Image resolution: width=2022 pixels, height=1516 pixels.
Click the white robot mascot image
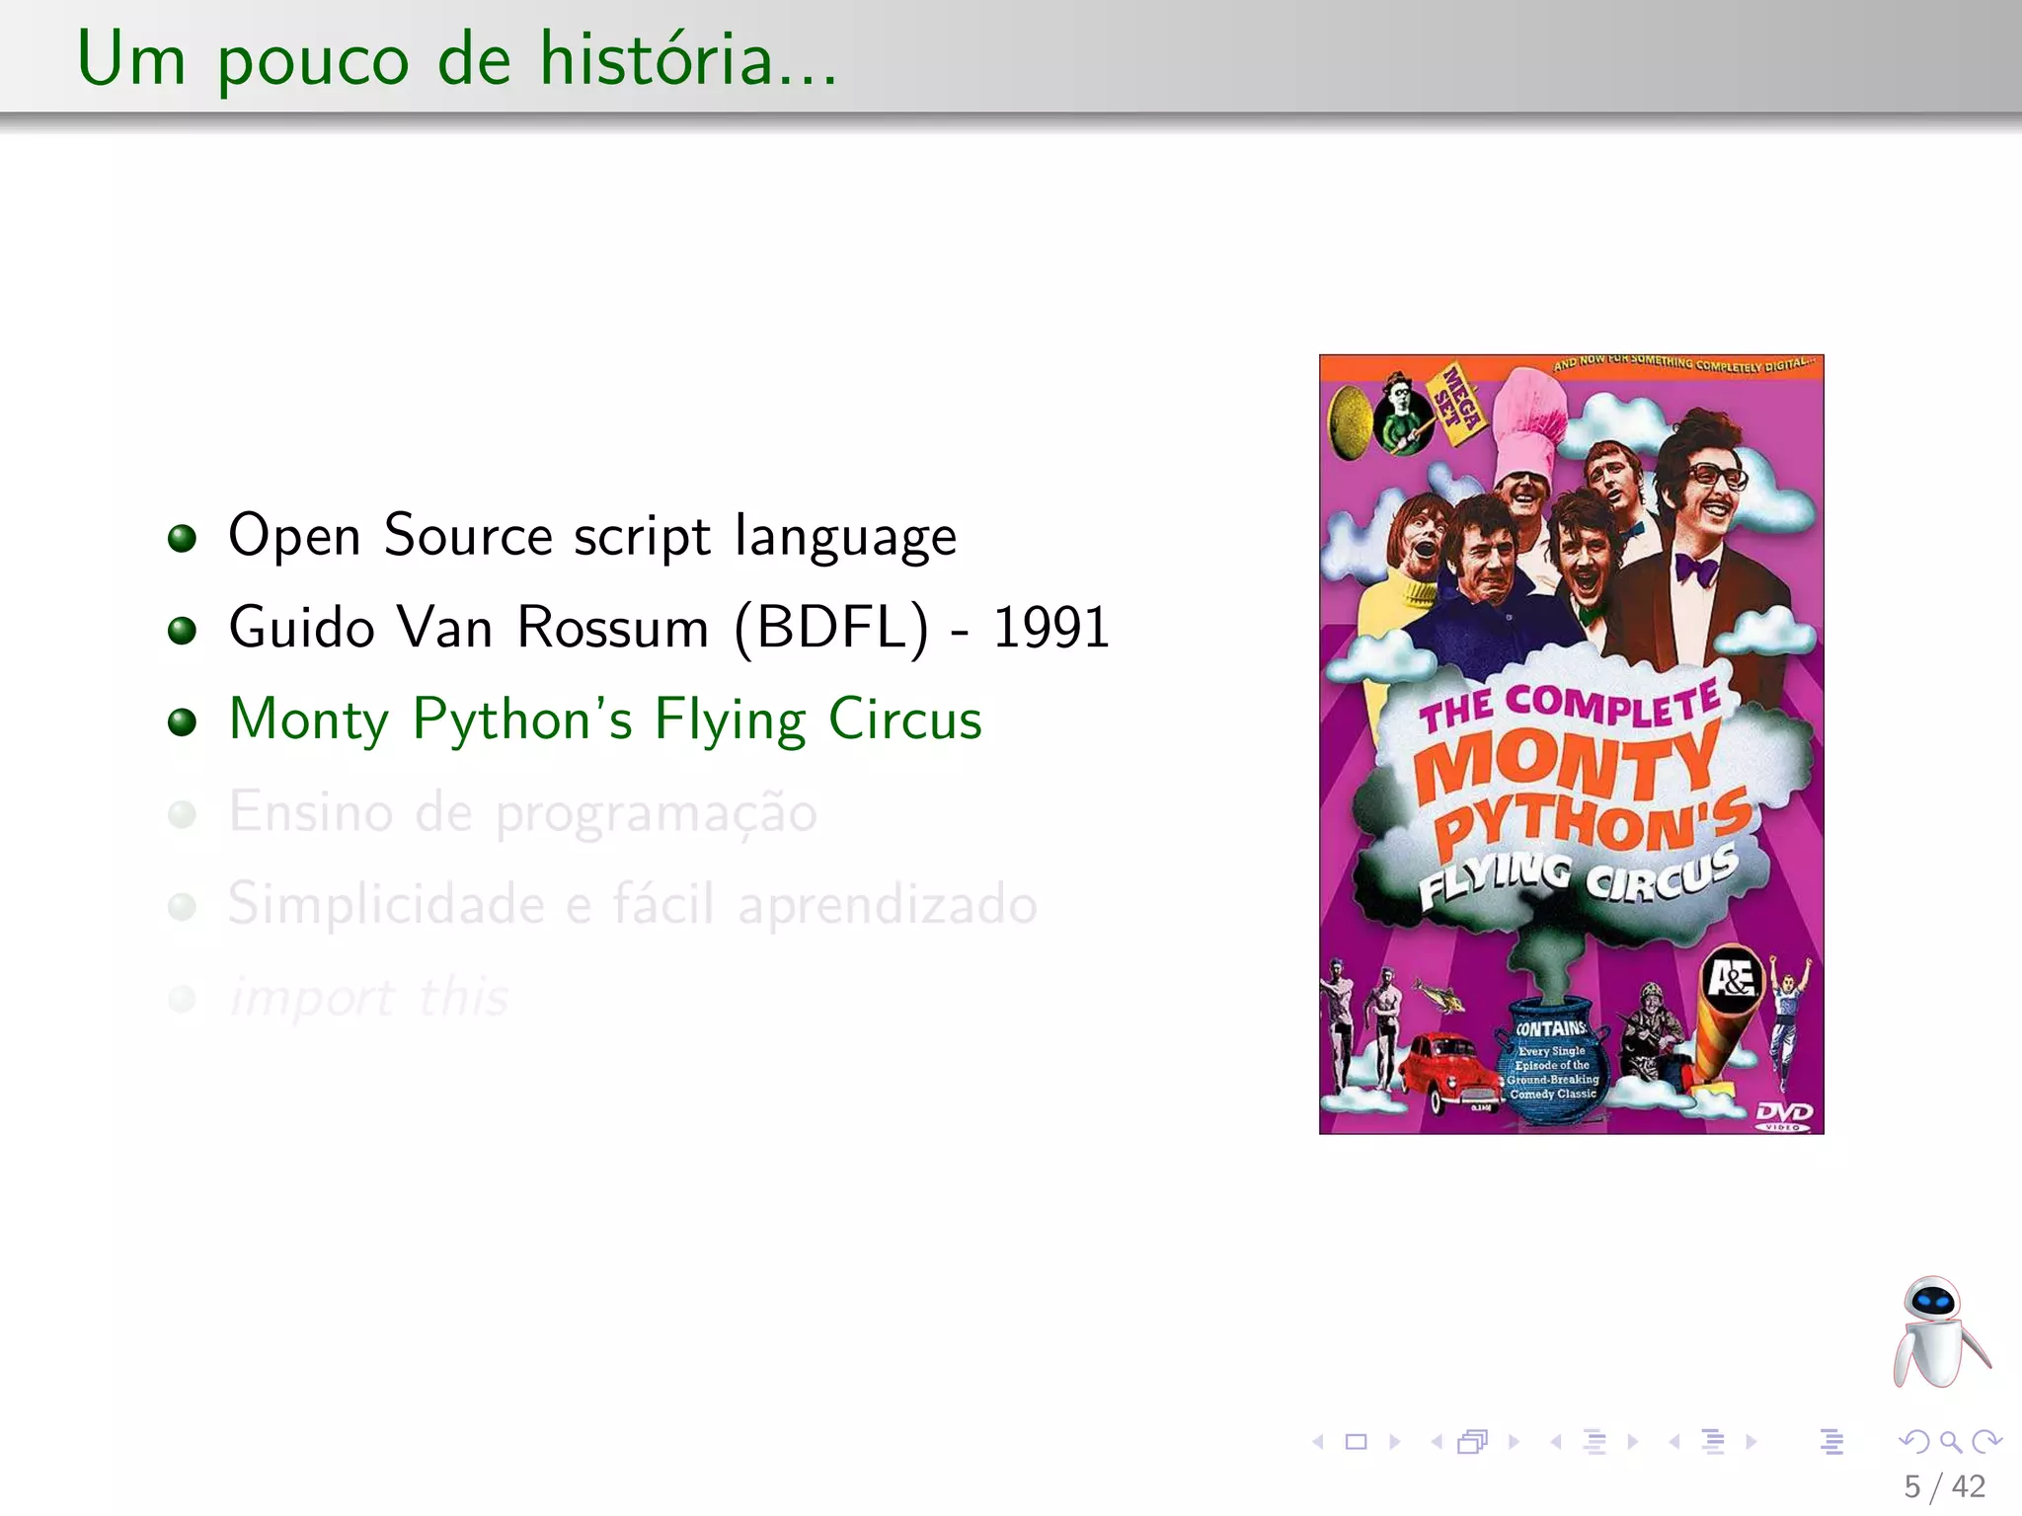(x=1940, y=1331)
